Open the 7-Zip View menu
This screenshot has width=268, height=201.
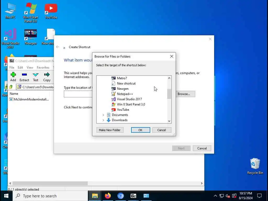tap(30, 68)
